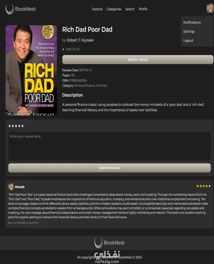Open Notifications from the dropdown menu

coord(192,22)
